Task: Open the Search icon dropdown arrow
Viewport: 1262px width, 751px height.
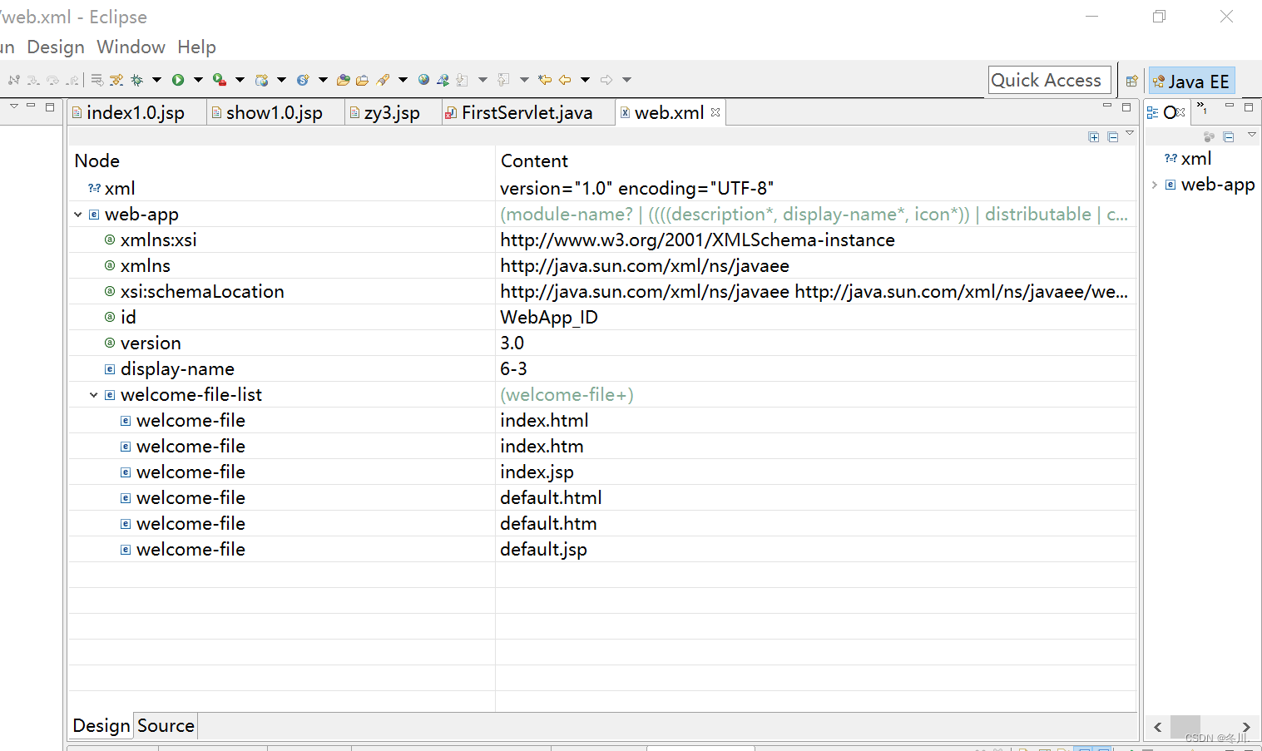Action: 403,80
